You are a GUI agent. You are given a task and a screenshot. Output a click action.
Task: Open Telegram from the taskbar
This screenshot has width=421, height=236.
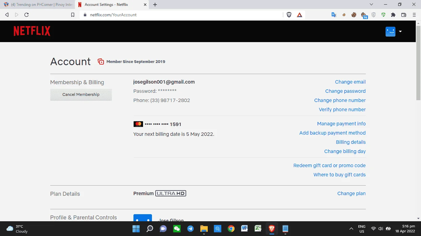(190, 229)
